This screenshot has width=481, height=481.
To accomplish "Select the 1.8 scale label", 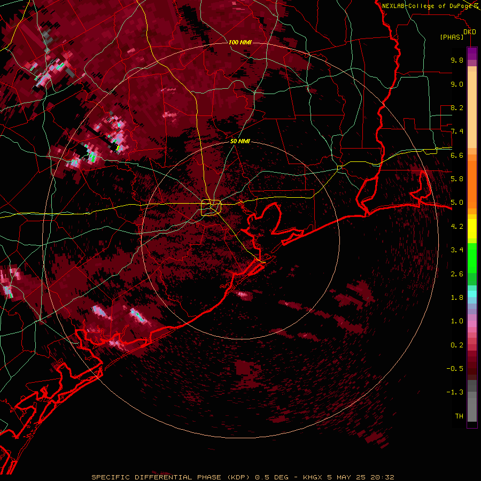I will coord(457,298).
